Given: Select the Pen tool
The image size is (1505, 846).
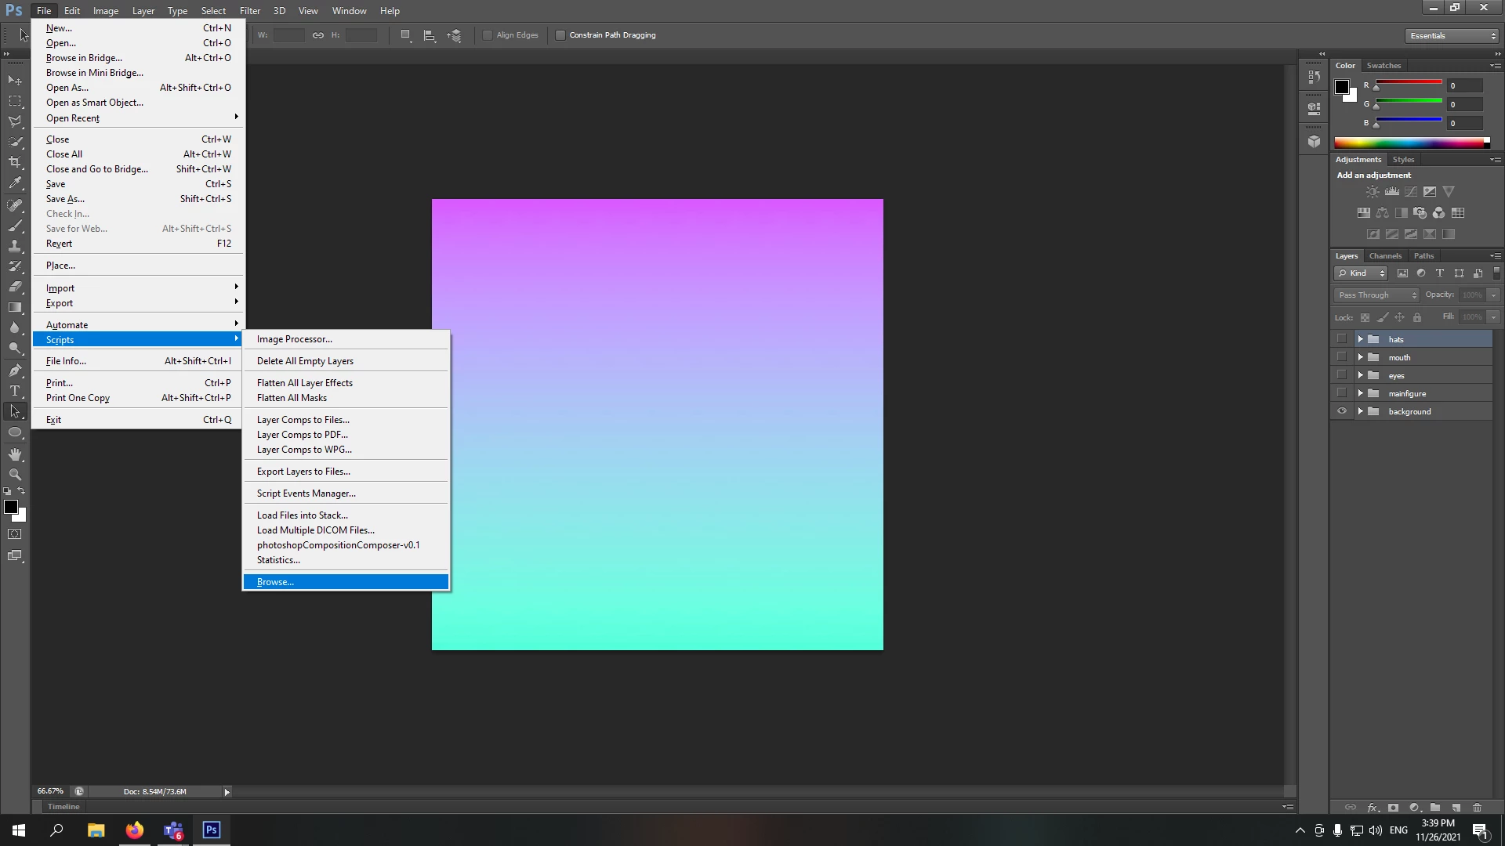Looking at the screenshot, I should pyautogui.click(x=15, y=371).
